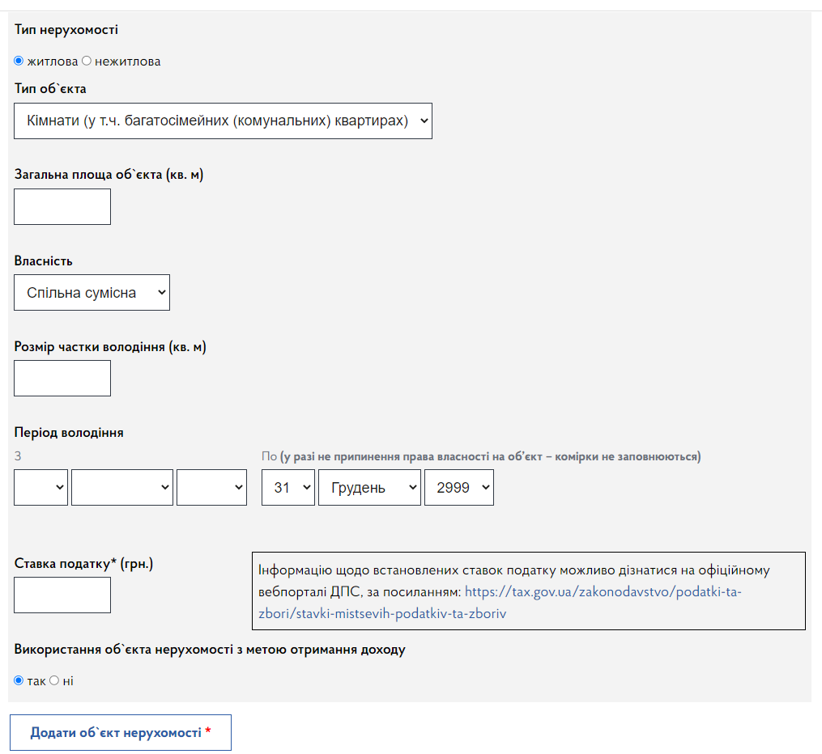Screen dimensions: 822x754
Task: Click the 'так' label text
Action: pos(36,681)
